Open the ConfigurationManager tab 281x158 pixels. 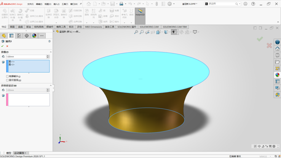tap(19, 36)
